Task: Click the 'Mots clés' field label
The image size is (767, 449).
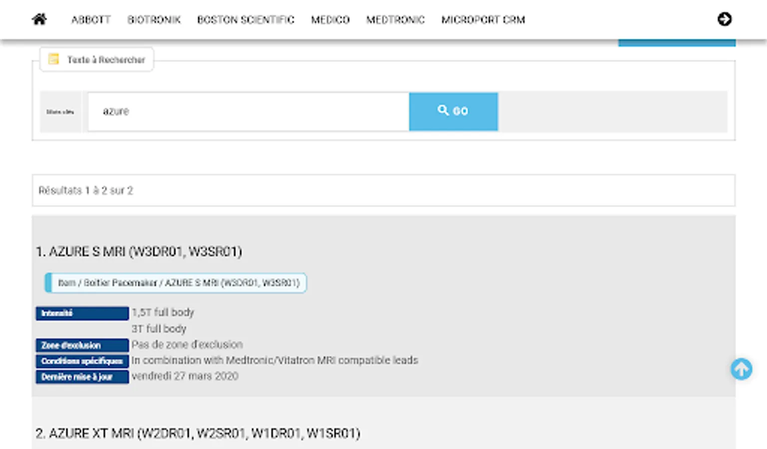Action: pyautogui.click(x=60, y=112)
